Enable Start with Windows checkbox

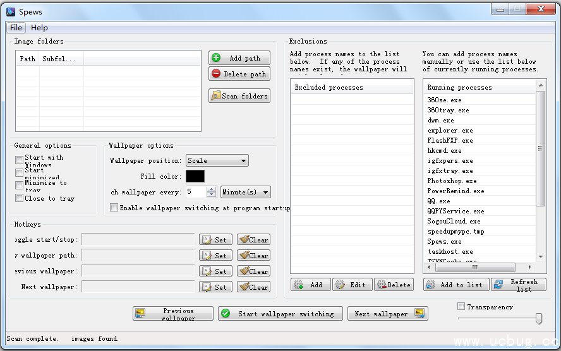coord(20,160)
